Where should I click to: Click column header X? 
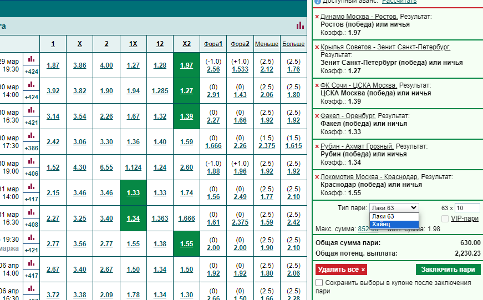coord(80,44)
